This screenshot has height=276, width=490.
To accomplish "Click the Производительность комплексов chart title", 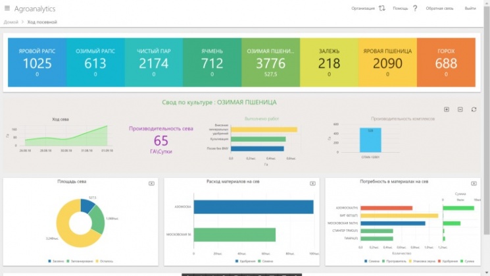I will (x=403, y=119).
